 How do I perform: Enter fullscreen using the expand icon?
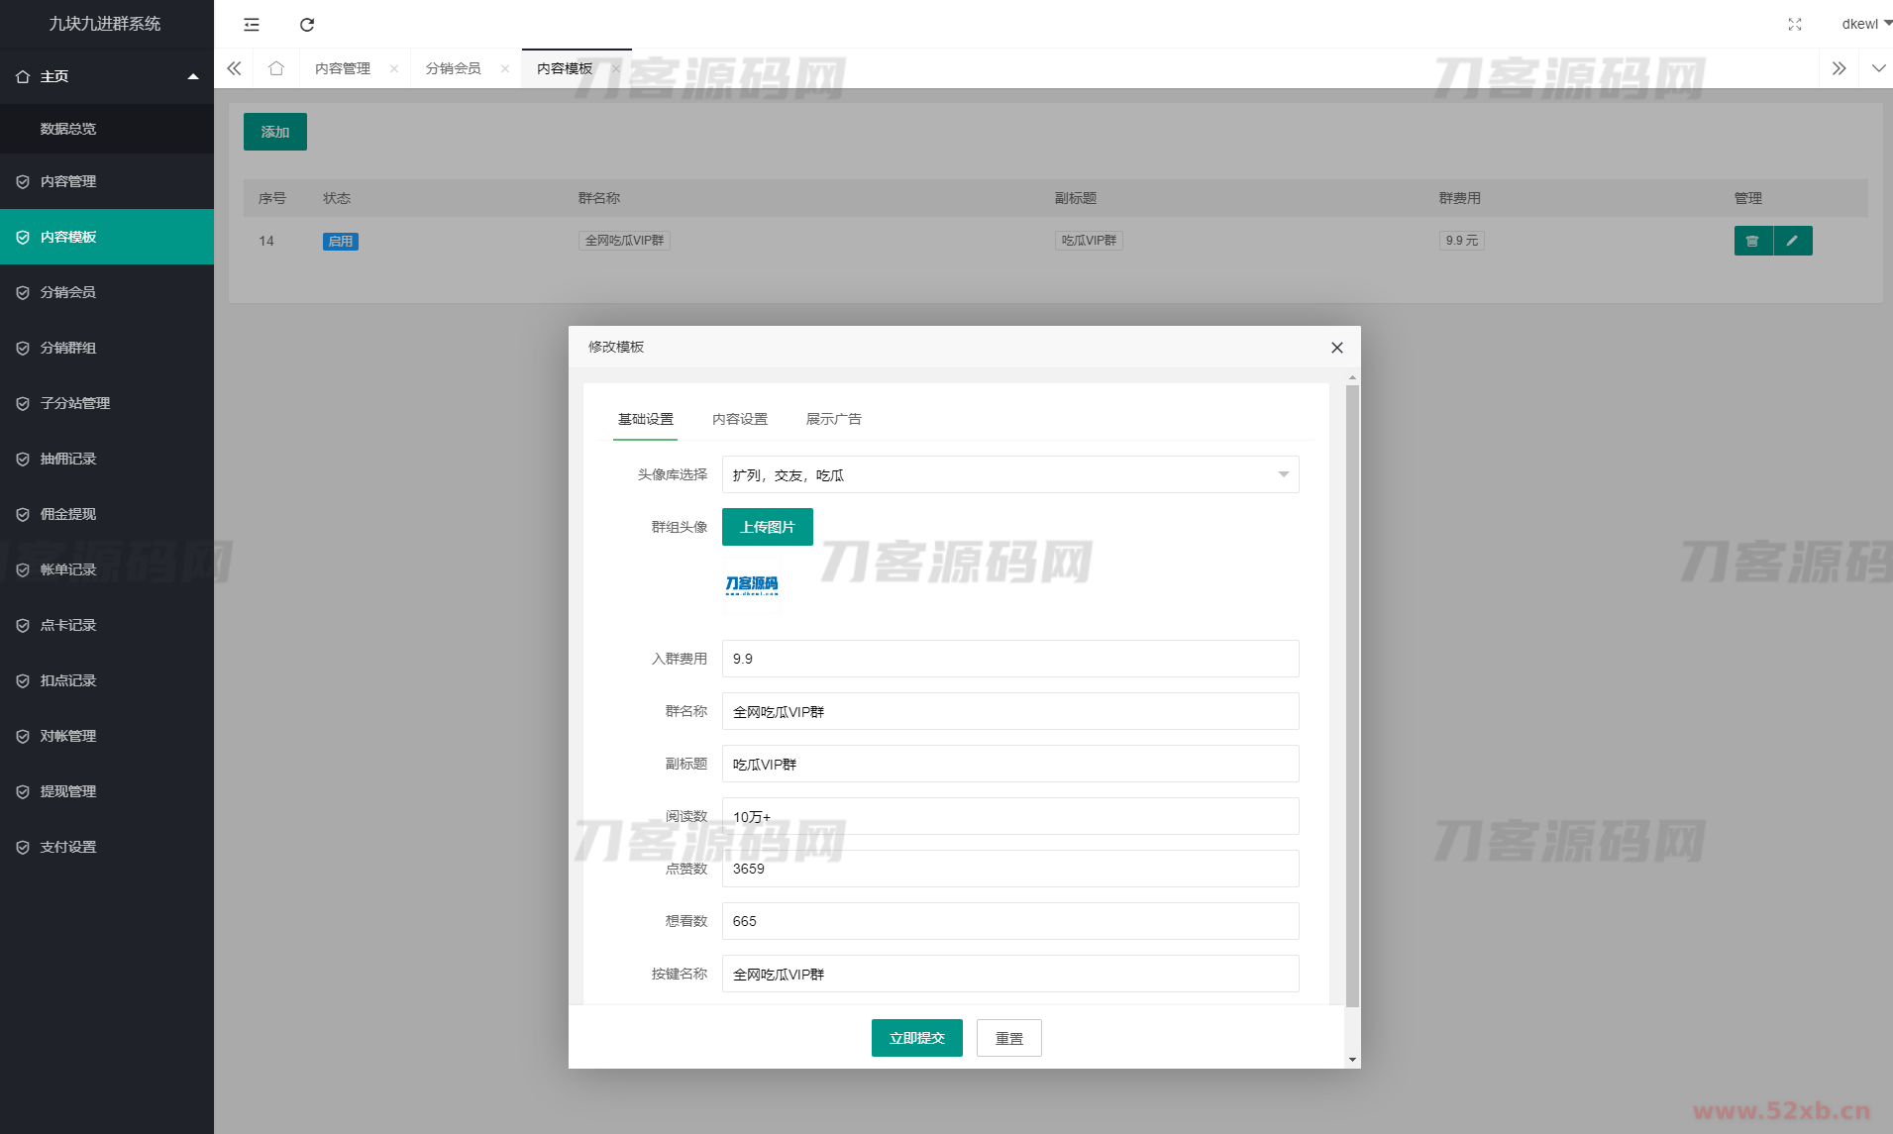(1794, 25)
